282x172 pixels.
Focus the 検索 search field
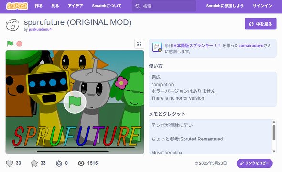tap(164, 6)
